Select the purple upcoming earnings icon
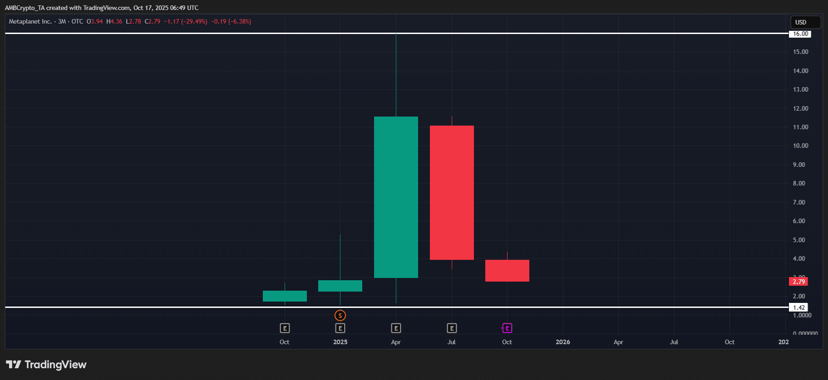This screenshot has height=380, width=828. coord(507,328)
